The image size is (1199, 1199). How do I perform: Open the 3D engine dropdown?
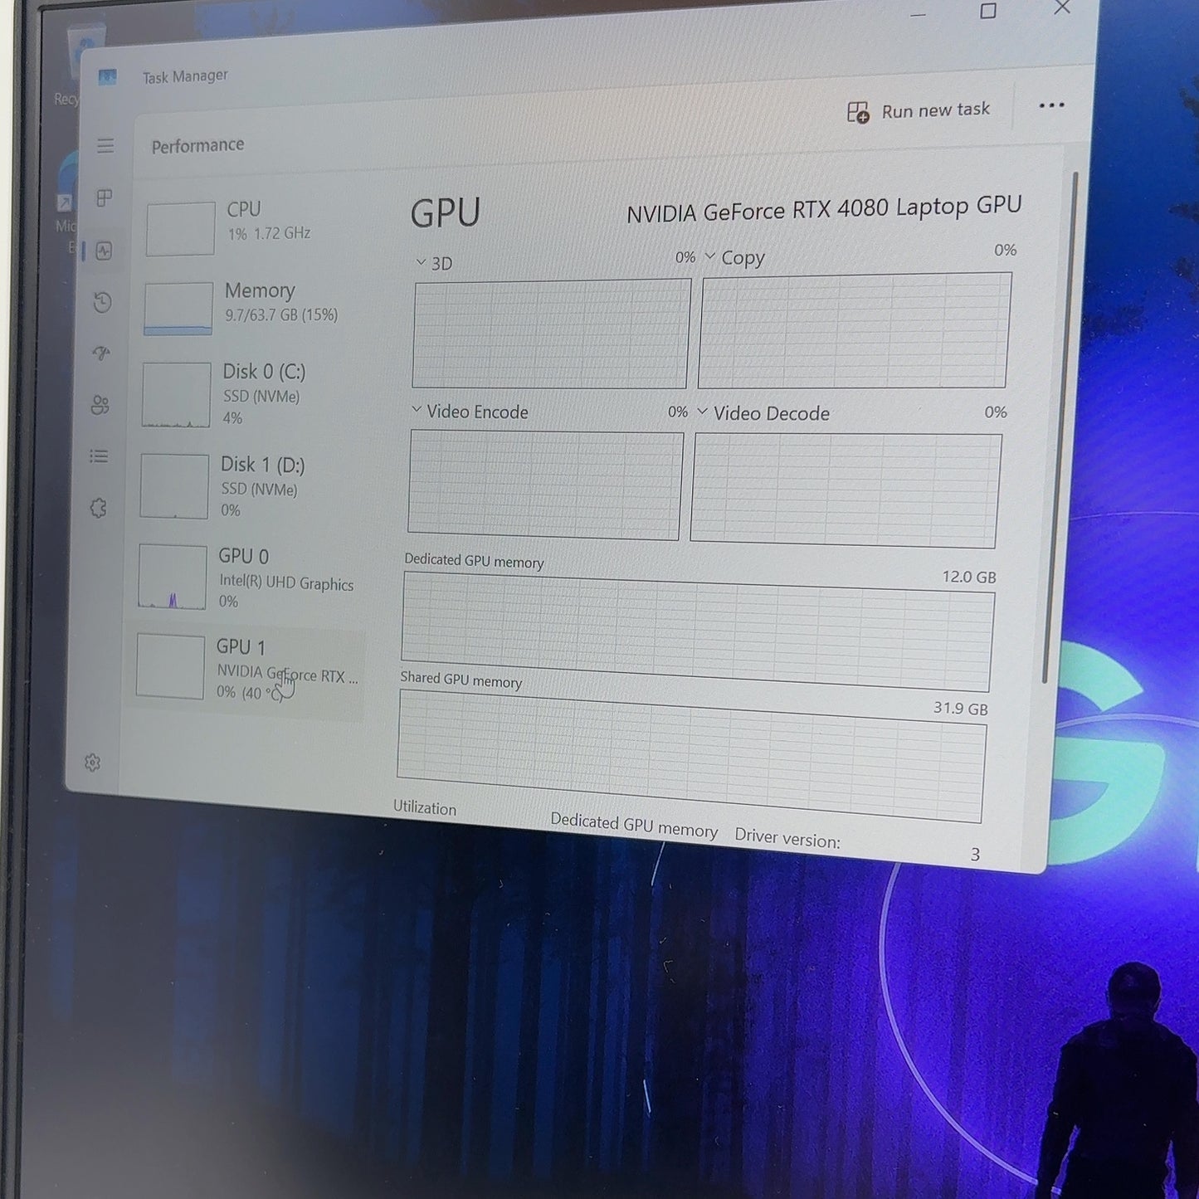coord(434,263)
